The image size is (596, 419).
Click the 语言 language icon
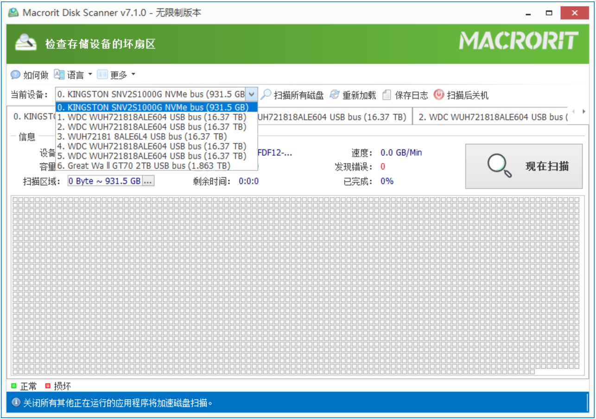click(x=59, y=75)
